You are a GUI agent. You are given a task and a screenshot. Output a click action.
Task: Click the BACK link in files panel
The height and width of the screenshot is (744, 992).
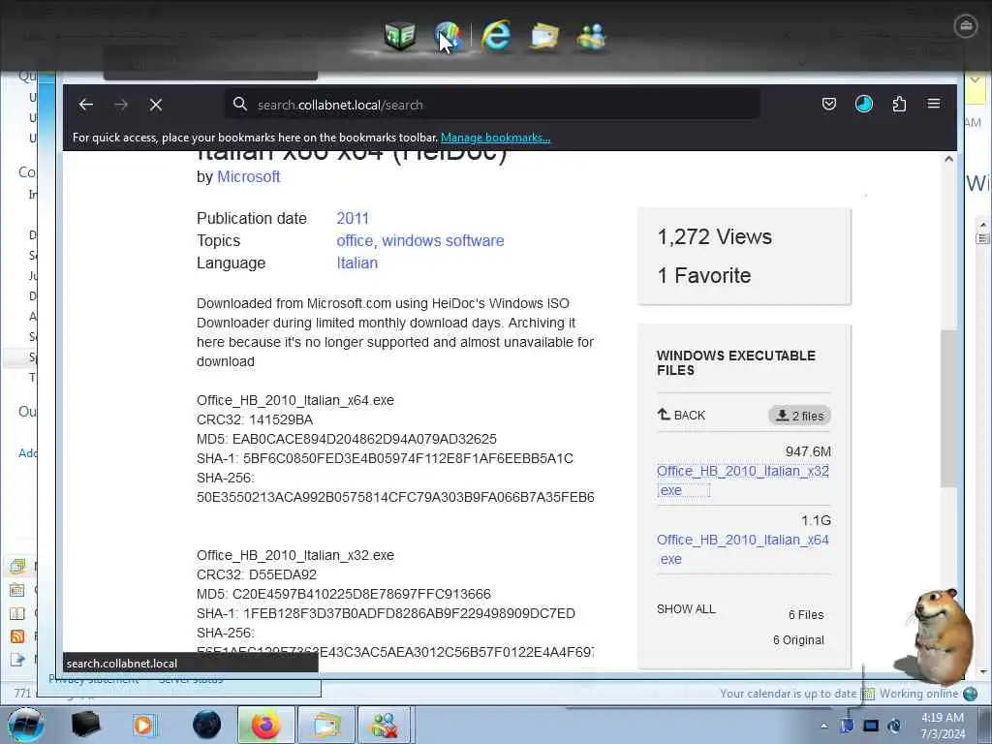coord(681,415)
